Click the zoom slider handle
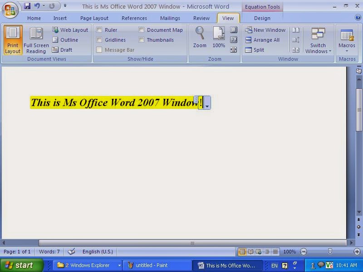This screenshot has height=272, width=363. [330, 251]
